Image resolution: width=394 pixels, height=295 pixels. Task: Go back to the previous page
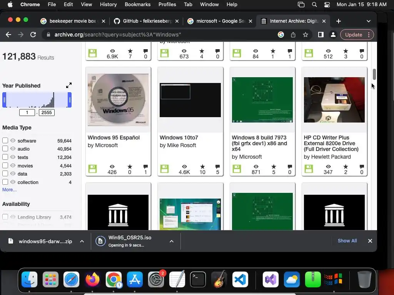[8, 35]
